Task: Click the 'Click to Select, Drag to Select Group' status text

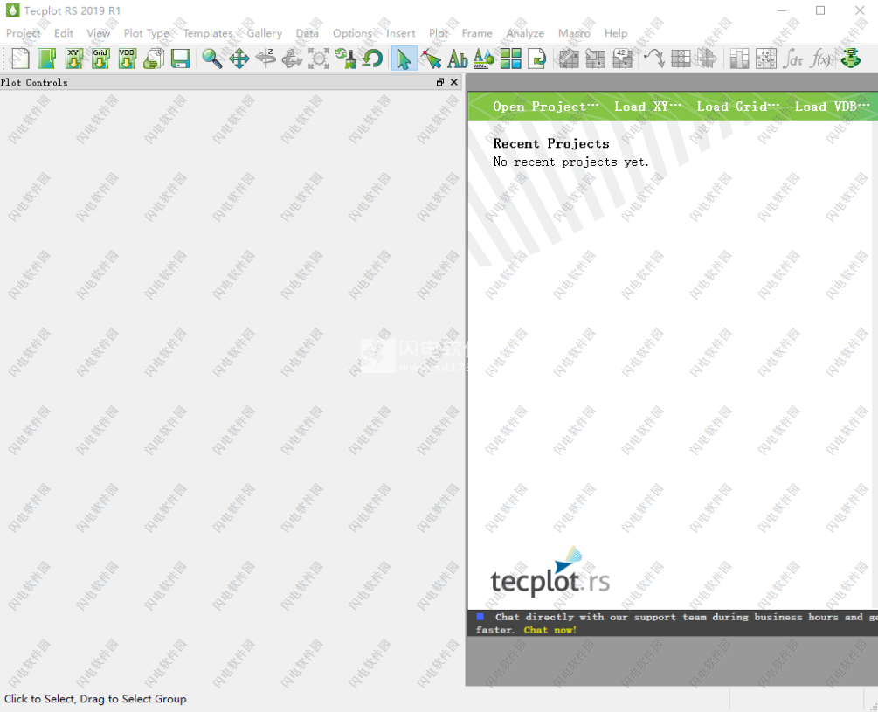Action: point(95,699)
